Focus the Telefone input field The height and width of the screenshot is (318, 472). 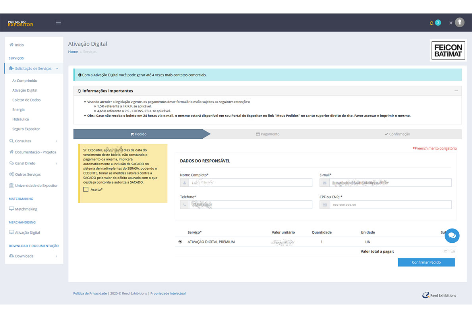pos(250,205)
